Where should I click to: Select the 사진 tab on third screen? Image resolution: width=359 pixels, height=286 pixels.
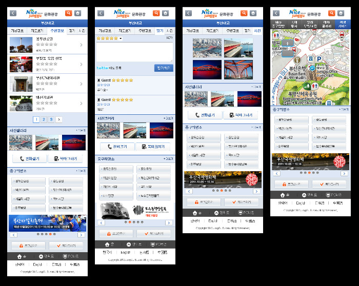[x=257, y=31]
